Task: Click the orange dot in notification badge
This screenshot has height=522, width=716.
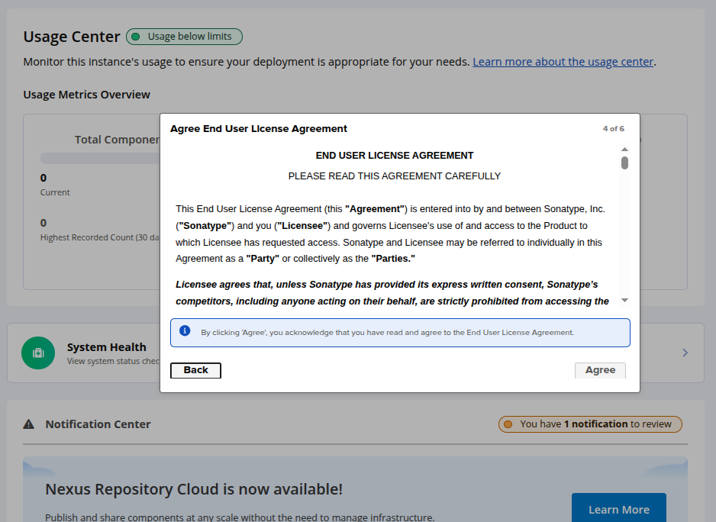Action: click(x=508, y=424)
